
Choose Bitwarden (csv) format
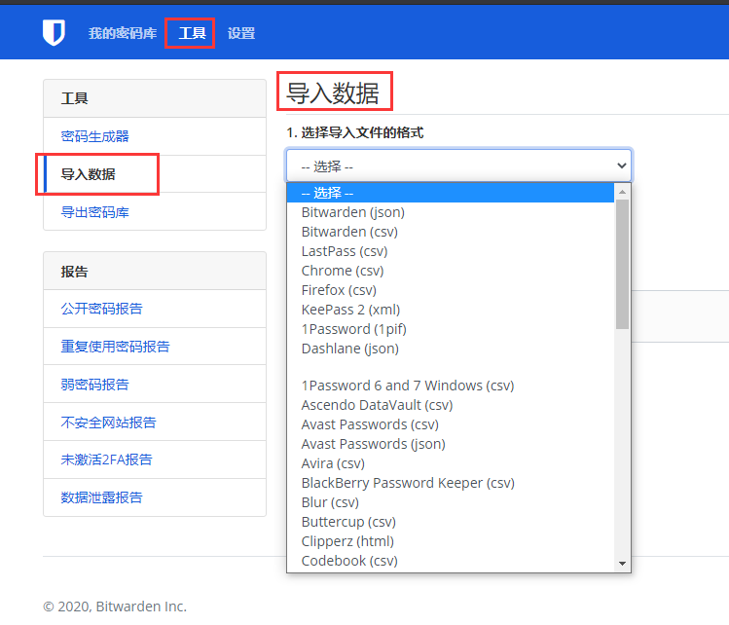coord(450,232)
